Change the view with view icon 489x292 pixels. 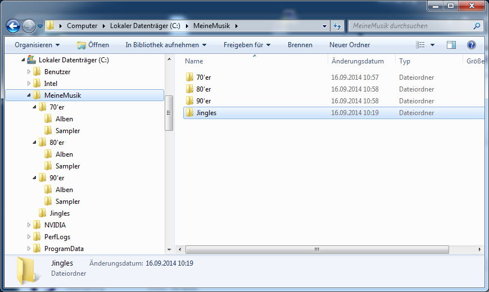(x=420, y=45)
